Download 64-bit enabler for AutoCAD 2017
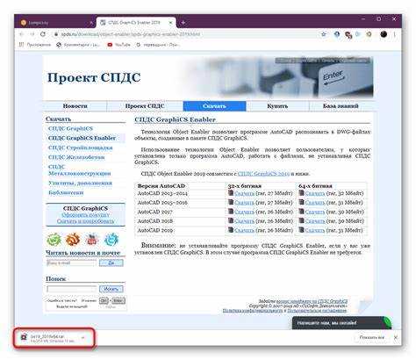 click(315, 212)
